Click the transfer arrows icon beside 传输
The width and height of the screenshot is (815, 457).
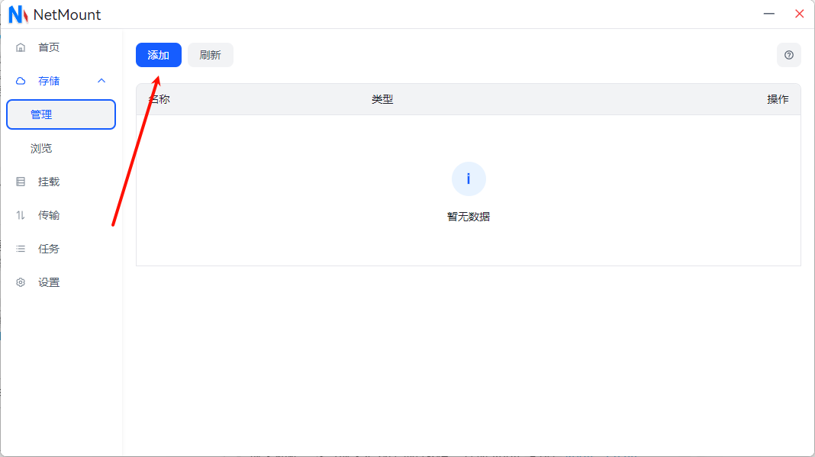(21, 215)
